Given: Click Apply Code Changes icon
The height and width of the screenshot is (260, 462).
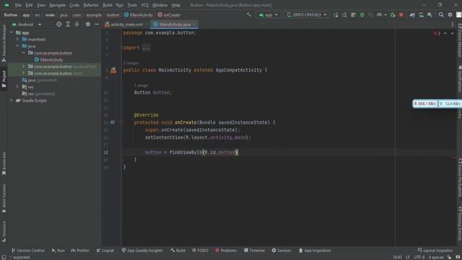Looking at the screenshot, I should (344, 14).
